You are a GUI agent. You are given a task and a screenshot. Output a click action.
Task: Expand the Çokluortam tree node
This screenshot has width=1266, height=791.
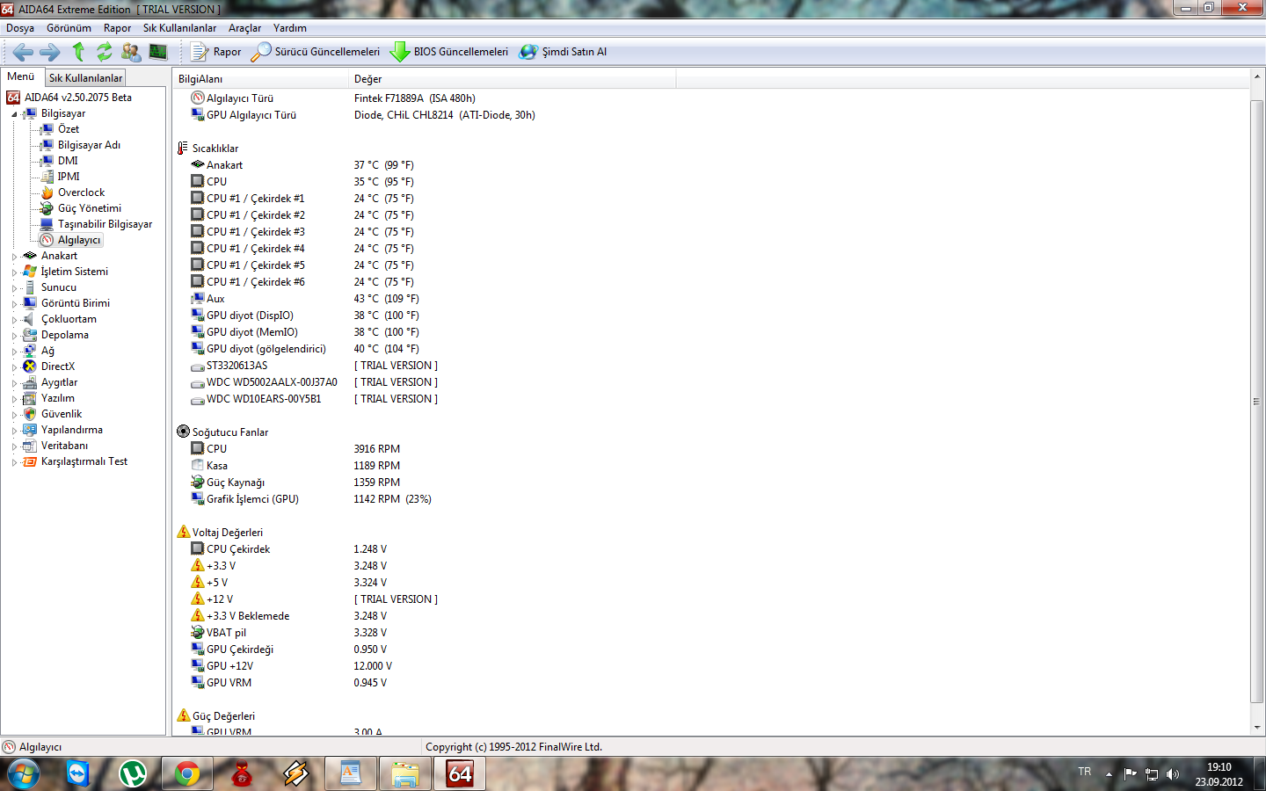[x=14, y=320]
